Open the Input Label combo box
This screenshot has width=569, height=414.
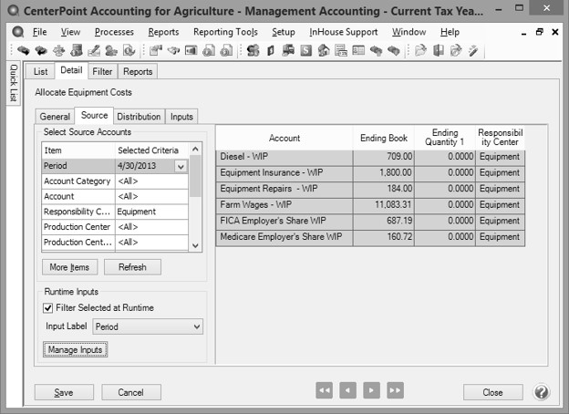(148, 326)
